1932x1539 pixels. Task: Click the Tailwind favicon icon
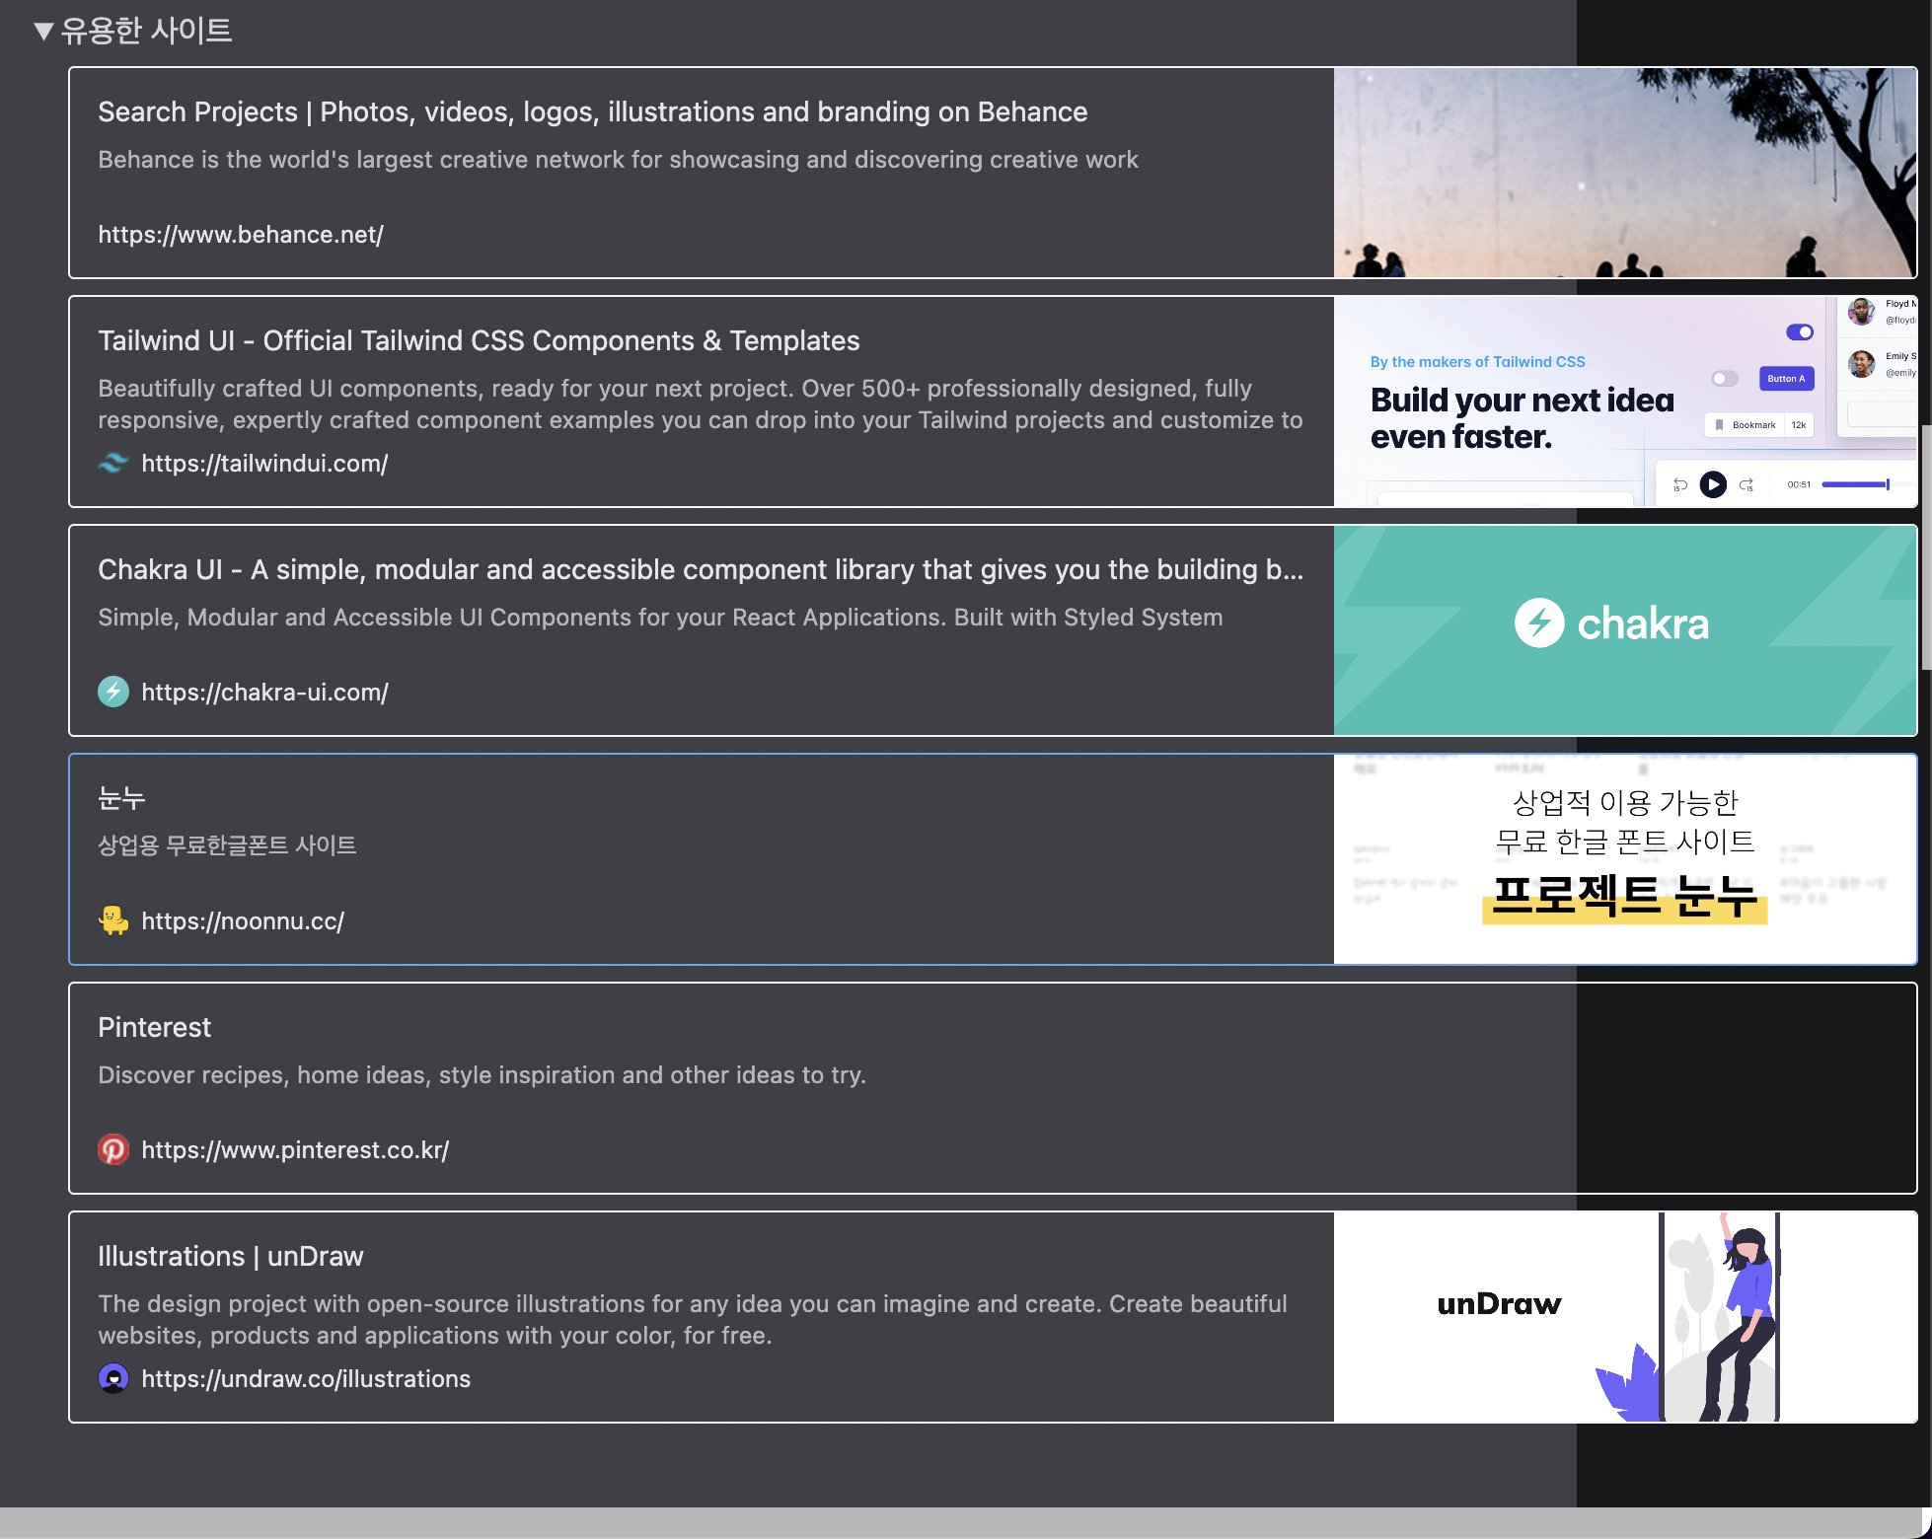(x=113, y=463)
